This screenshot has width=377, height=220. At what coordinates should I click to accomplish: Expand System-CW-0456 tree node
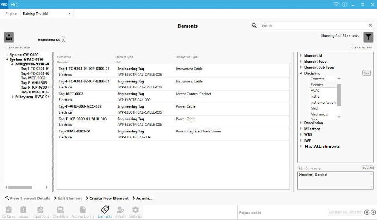(7, 54)
